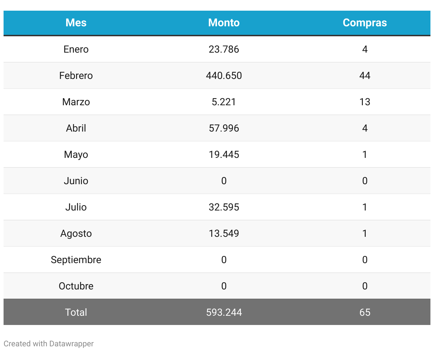The image size is (434, 352).
Task: Click the Monto column header
Action: tap(224, 23)
